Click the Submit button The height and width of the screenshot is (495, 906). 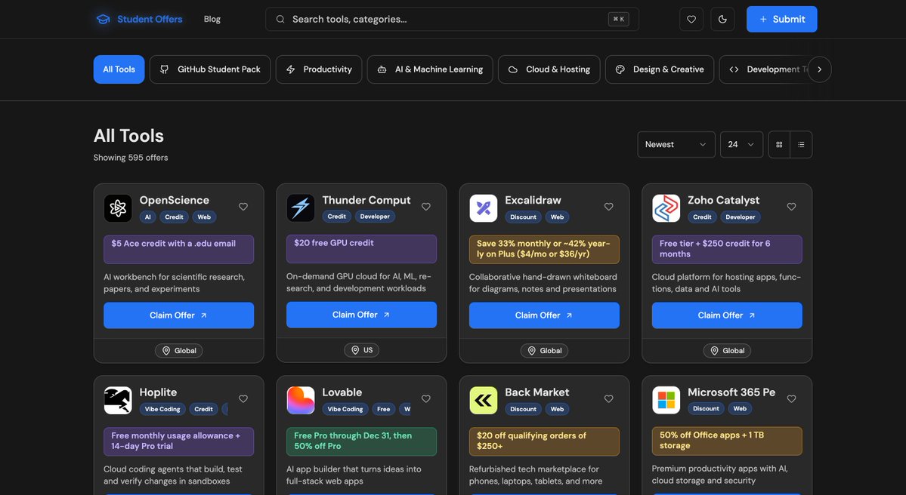pos(782,19)
